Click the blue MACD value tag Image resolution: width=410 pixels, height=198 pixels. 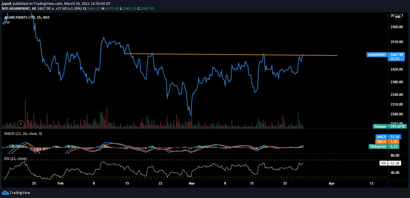click(x=382, y=137)
